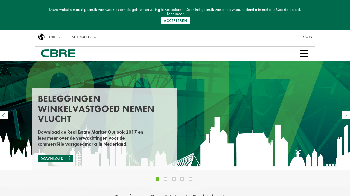
Task: Select the fourth carousel pagination dot
Action: pyautogui.click(x=182, y=179)
